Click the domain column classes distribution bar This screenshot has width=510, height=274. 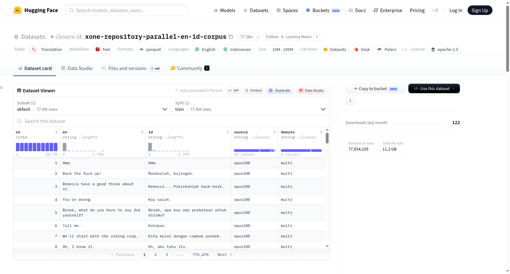(x=301, y=151)
